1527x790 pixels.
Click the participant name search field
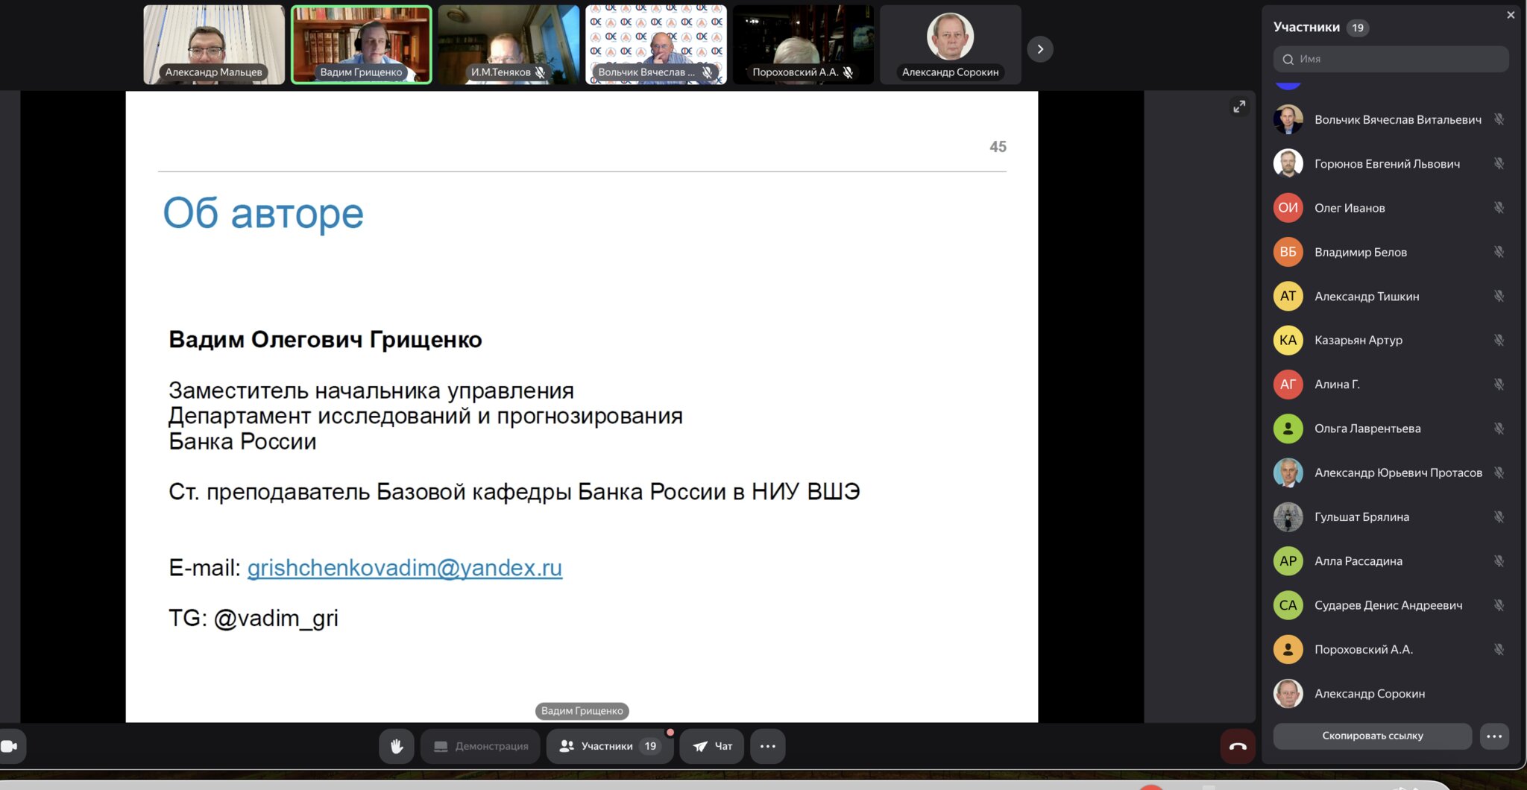pyautogui.click(x=1391, y=59)
